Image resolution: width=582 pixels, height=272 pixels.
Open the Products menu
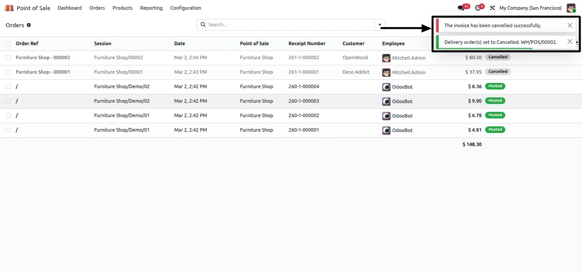[x=122, y=8]
